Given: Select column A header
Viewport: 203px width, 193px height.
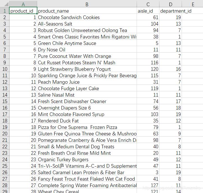Looking at the screenshot, I should click(23, 4).
